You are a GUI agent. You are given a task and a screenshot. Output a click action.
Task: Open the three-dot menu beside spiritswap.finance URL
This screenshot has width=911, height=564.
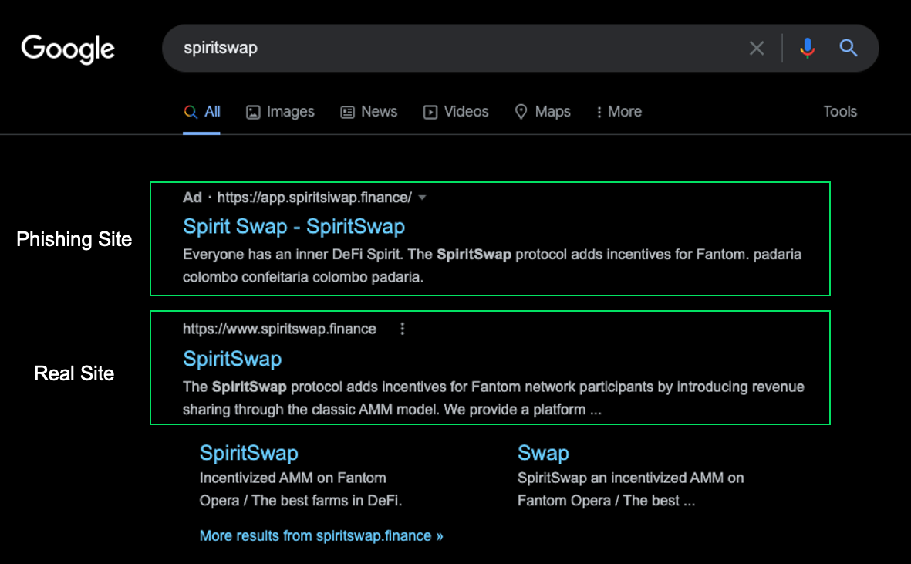click(402, 329)
